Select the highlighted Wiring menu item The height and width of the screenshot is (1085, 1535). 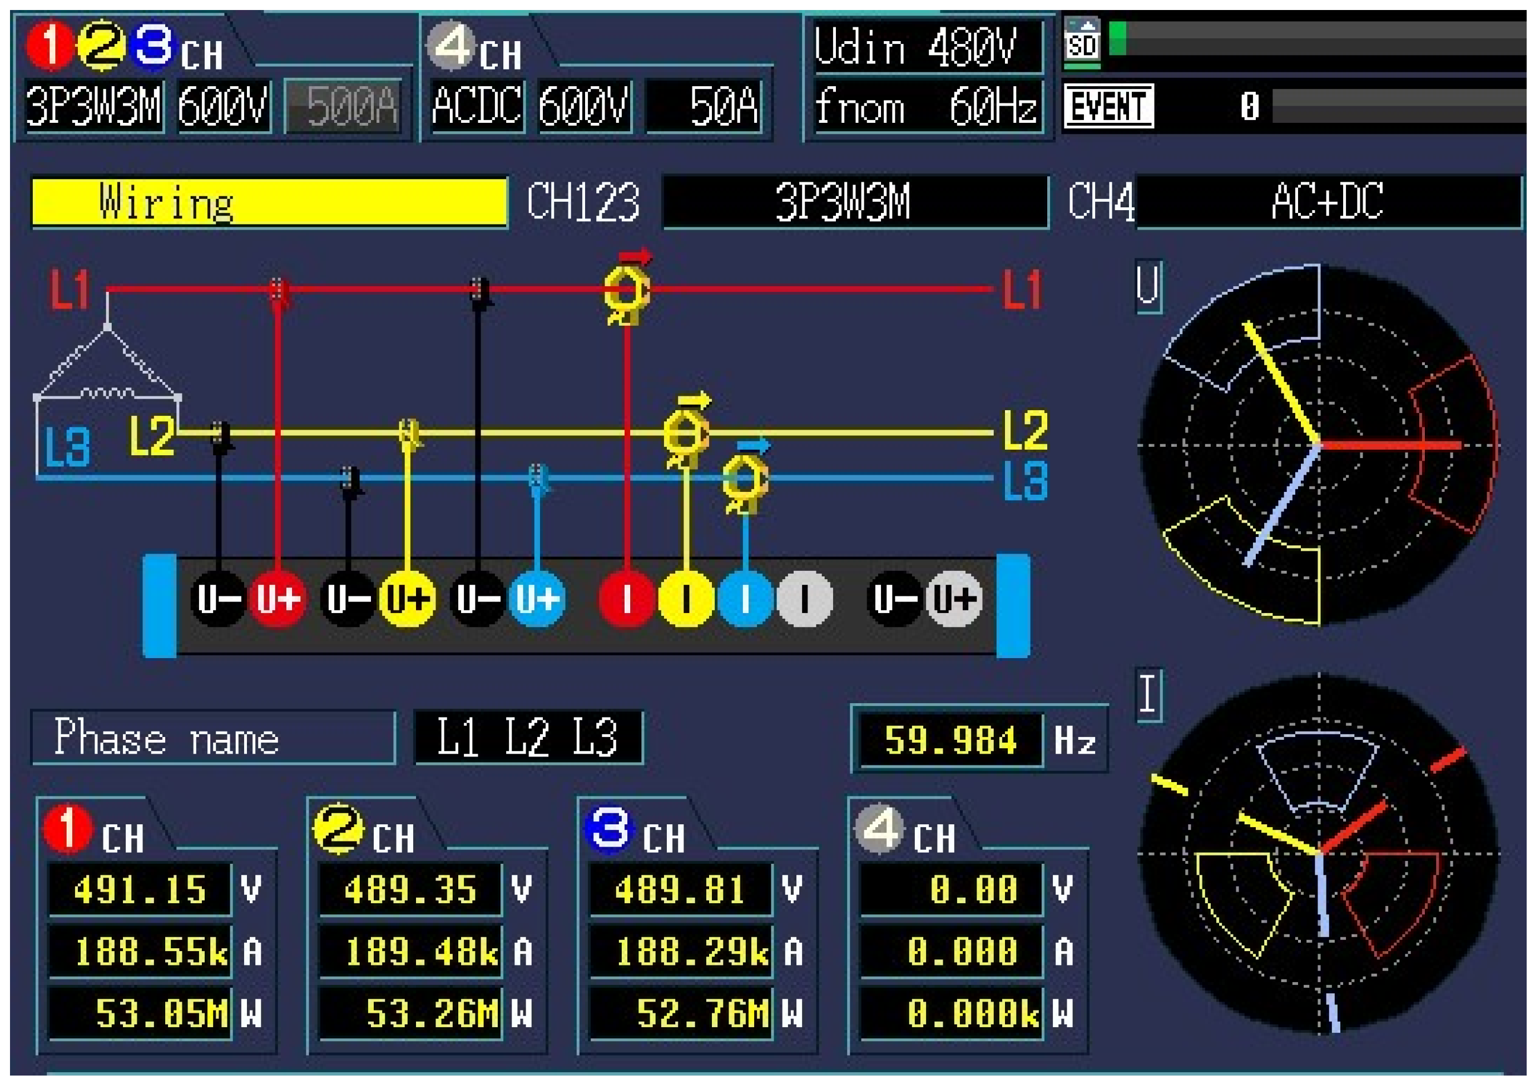coord(269,202)
